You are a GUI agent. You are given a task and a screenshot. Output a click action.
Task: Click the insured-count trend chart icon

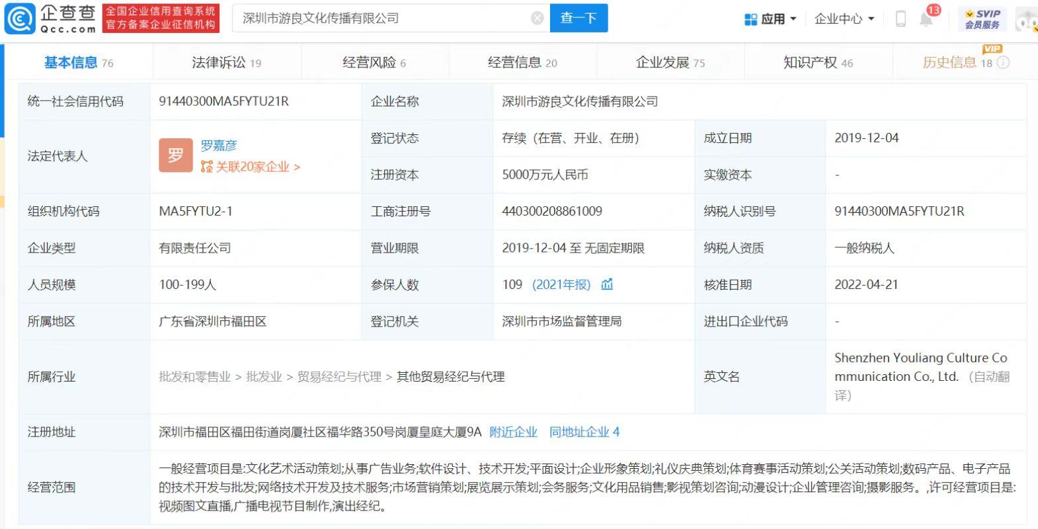click(x=607, y=284)
